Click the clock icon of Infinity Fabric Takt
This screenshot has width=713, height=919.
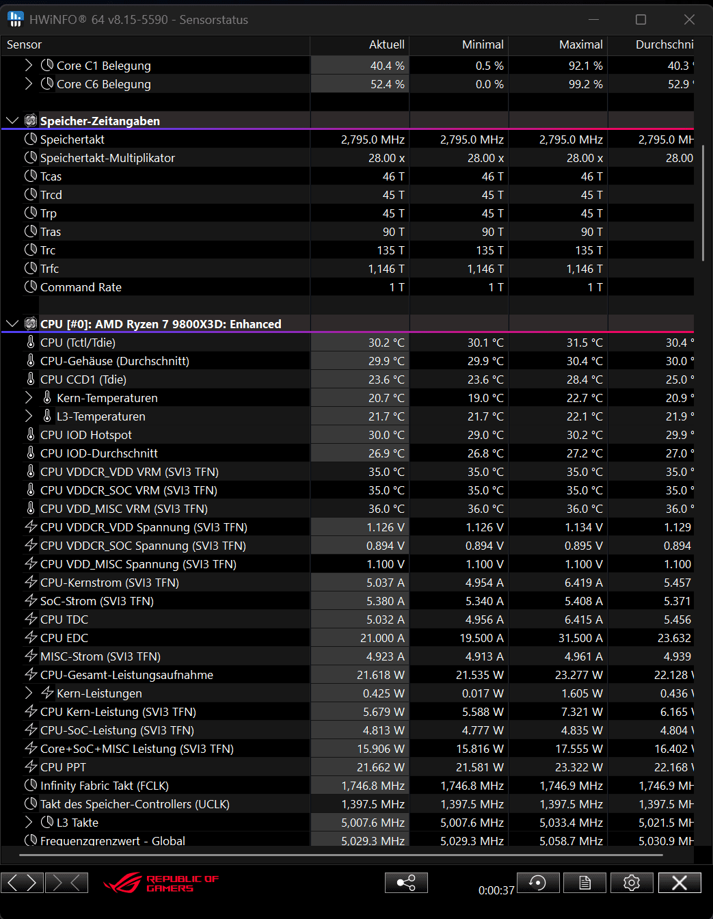point(31,785)
